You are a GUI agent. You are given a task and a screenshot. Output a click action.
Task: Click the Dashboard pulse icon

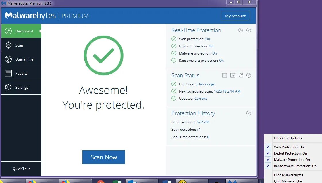pyautogui.click(x=8, y=31)
